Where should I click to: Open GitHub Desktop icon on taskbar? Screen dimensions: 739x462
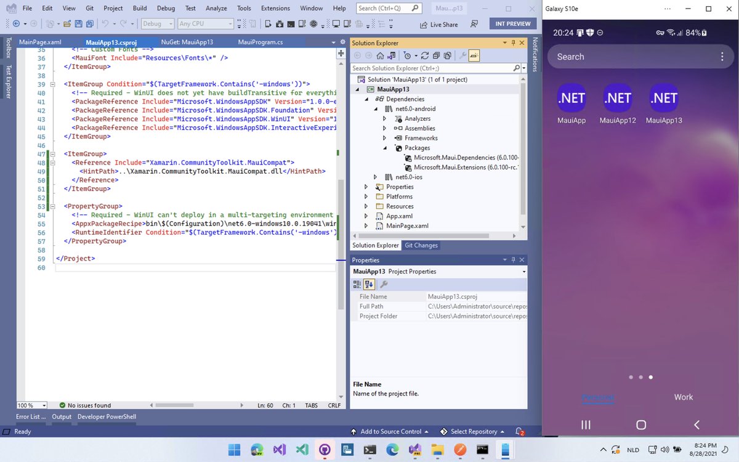coord(324,450)
